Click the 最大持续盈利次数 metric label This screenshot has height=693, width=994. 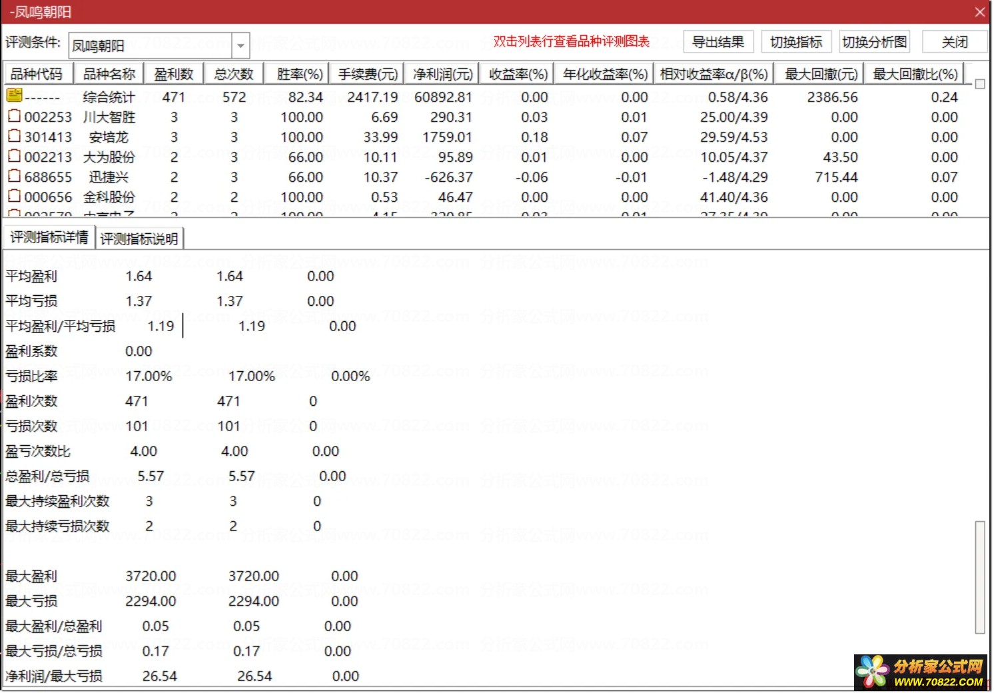click(x=57, y=501)
